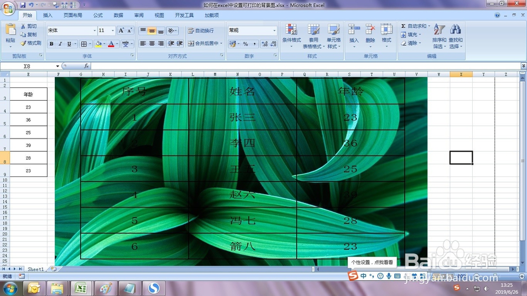This screenshot has height=296, width=527.
Task: Click the Windows Start button
Action: coord(9,288)
